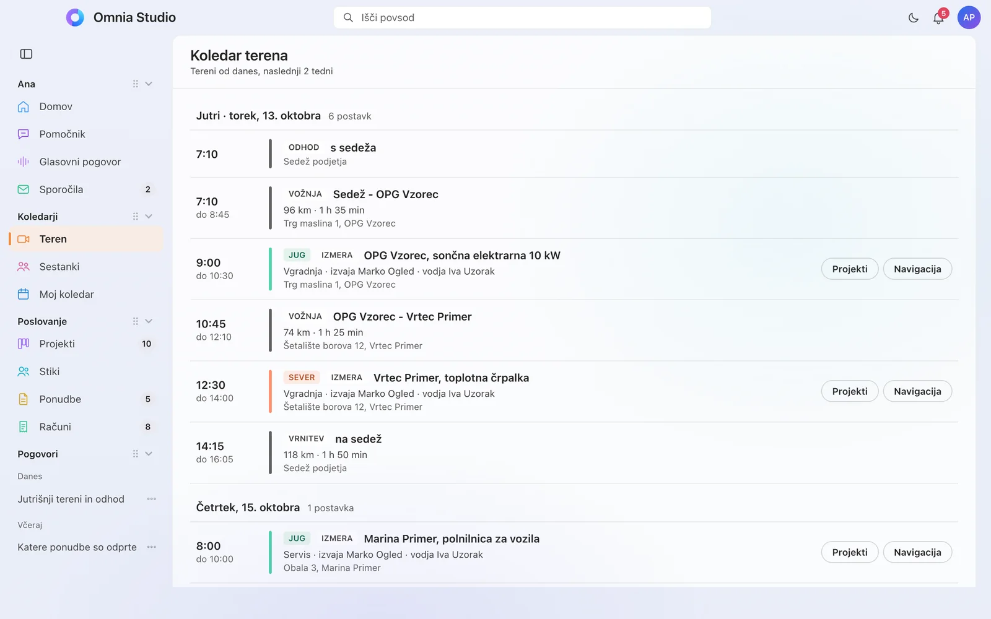Open the Katere ponudbe so odprte conversation
The image size is (991, 619).
[x=77, y=547]
